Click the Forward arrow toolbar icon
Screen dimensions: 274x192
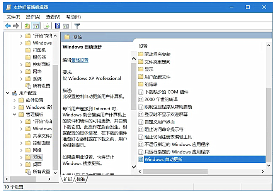16,26
